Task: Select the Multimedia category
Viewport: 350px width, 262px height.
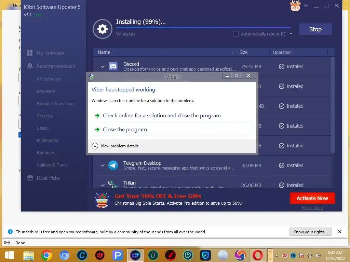Action: click(x=47, y=140)
